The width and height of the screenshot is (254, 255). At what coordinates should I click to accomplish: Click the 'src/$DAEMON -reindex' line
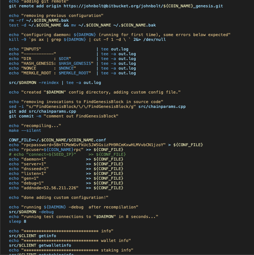pyautogui.click(x=55, y=83)
